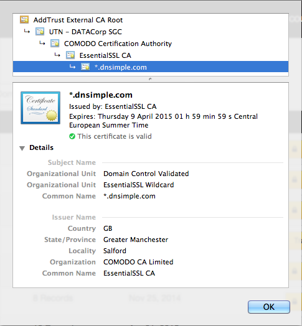Screen dimensions: 302x326
Task: Click subject Common Name value *.dnsimple.com
Action: pyautogui.click(x=130, y=196)
